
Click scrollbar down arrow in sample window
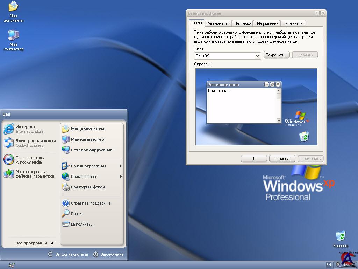[279, 121]
